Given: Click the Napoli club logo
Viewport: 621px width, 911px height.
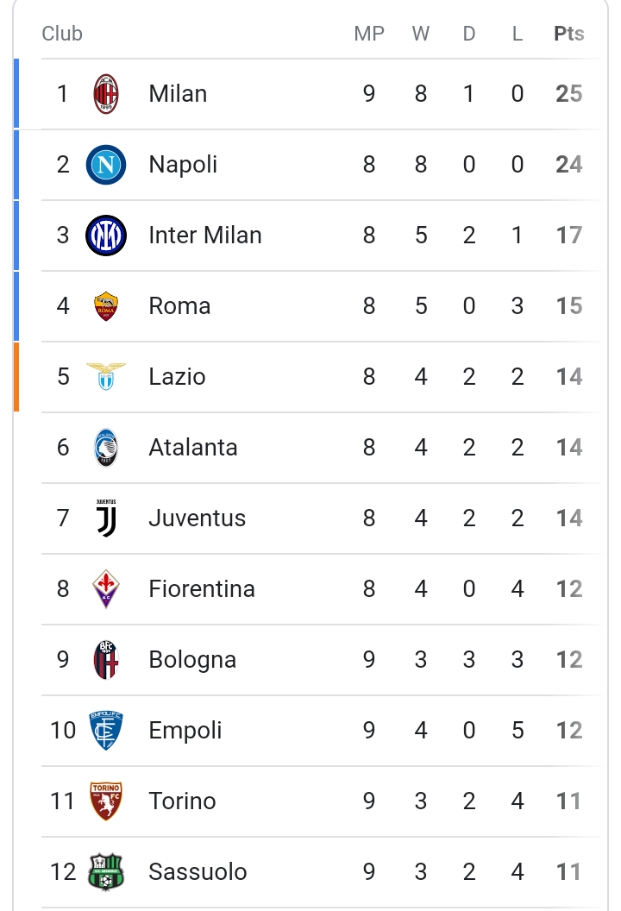Looking at the screenshot, I should click(x=106, y=165).
